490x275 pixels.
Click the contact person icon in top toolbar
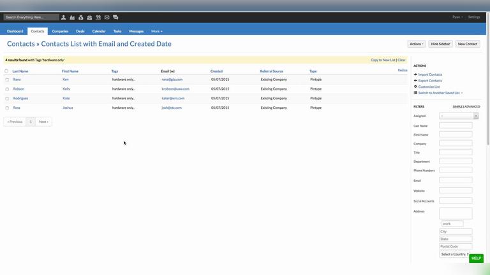pyautogui.click(x=64, y=17)
